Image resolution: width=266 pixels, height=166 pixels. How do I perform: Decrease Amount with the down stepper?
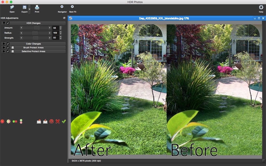[61, 29]
